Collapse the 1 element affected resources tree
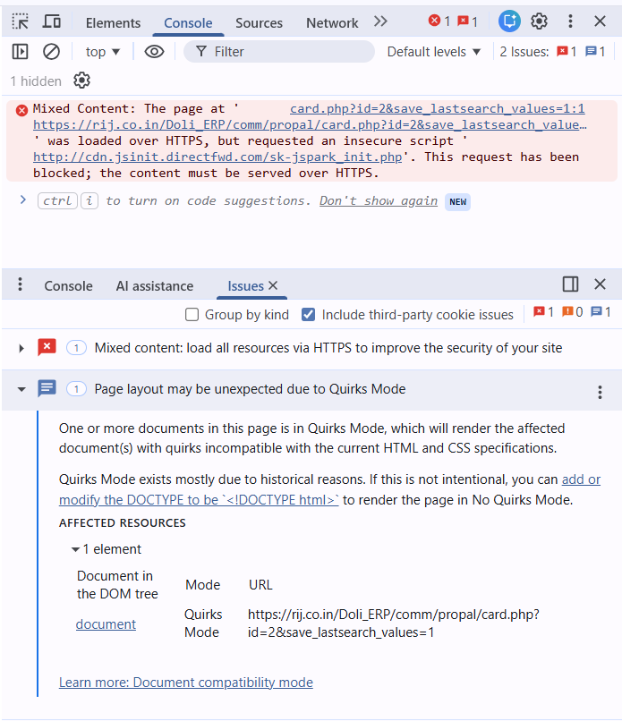 point(75,549)
